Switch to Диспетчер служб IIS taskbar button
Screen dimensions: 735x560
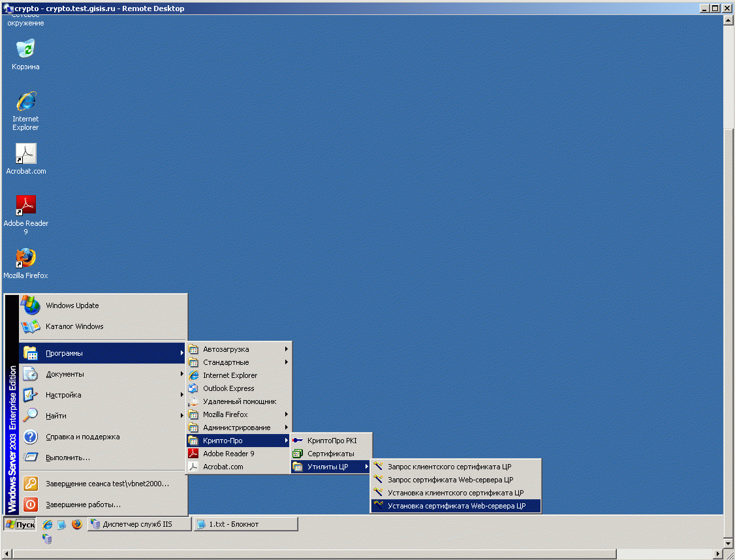140,524
